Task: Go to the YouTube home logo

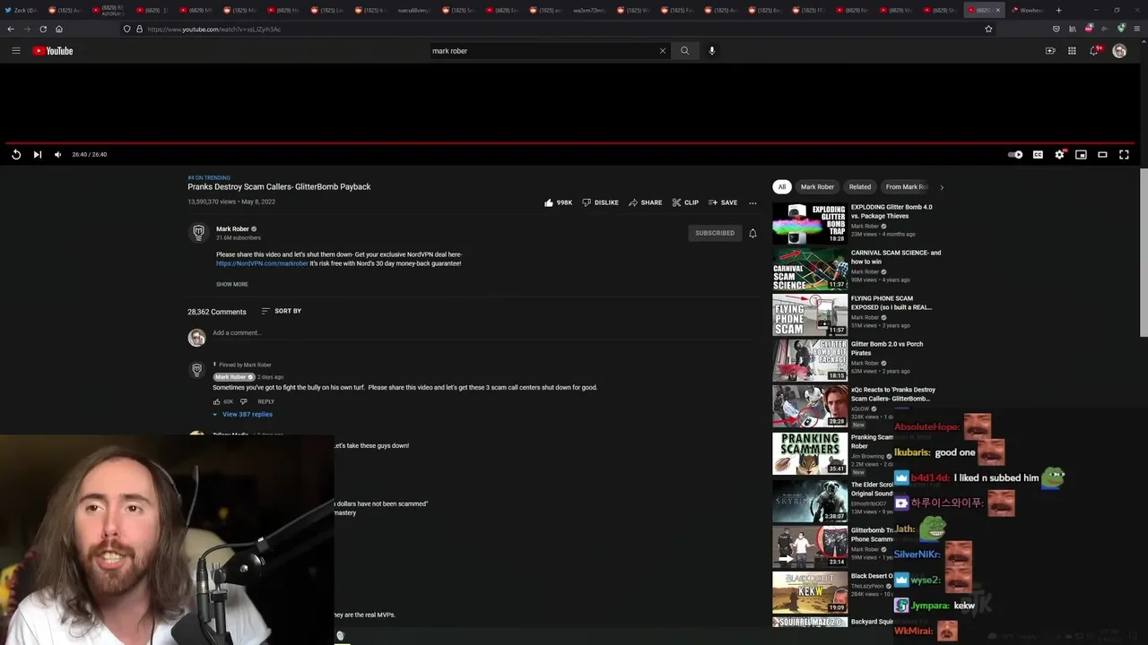Action: [x=53, y=51]
